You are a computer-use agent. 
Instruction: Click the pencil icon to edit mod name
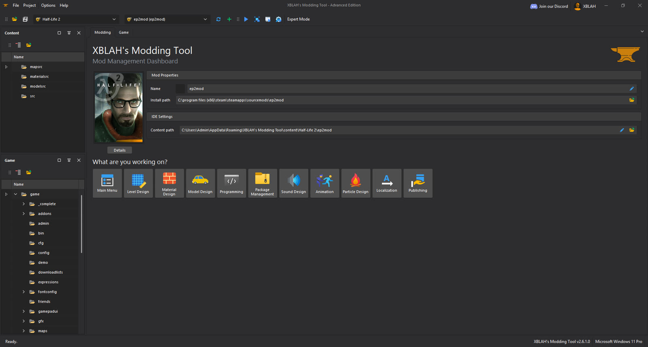point(632,89)
